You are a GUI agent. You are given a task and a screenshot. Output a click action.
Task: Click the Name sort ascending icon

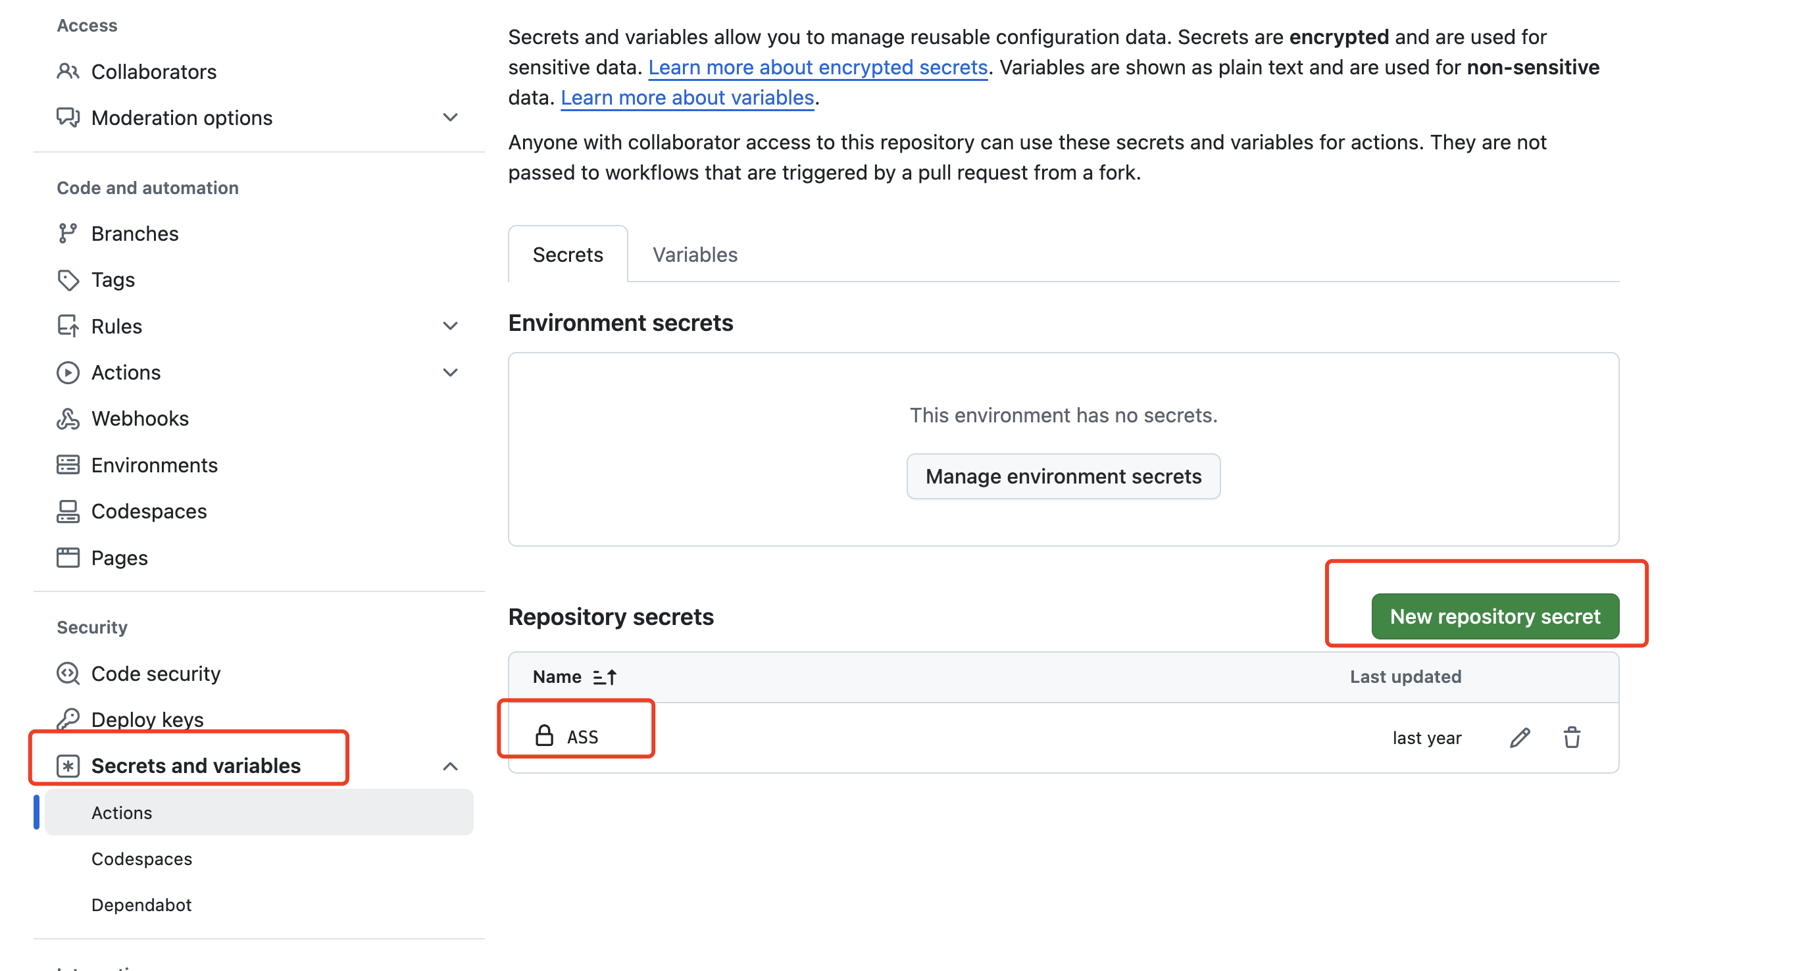pyautogui.click(x=605, y=676)
